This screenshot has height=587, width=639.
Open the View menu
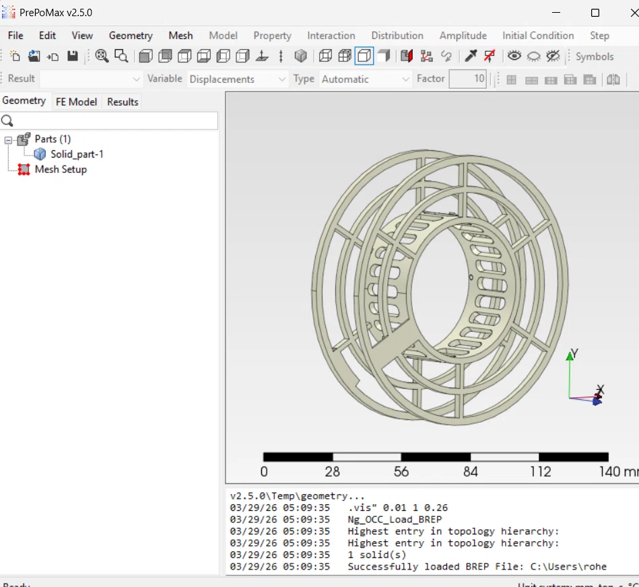[82, 36]
